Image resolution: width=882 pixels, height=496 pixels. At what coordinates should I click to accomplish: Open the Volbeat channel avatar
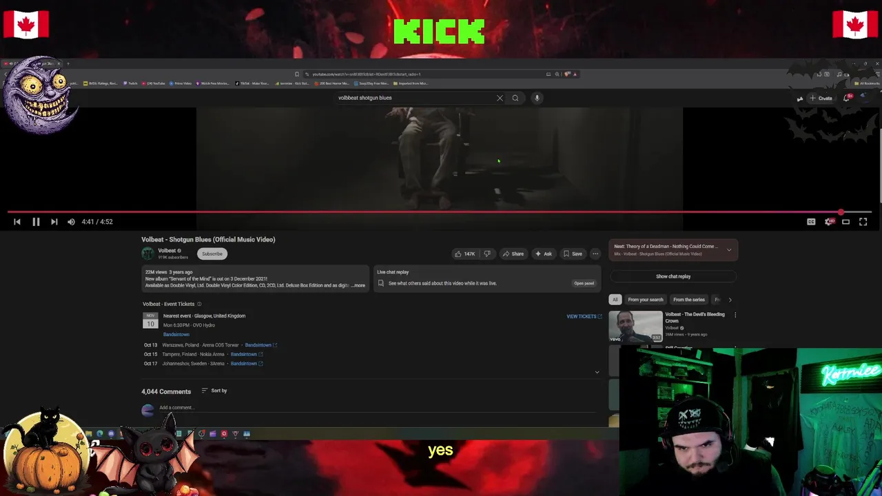pos(147,254)
